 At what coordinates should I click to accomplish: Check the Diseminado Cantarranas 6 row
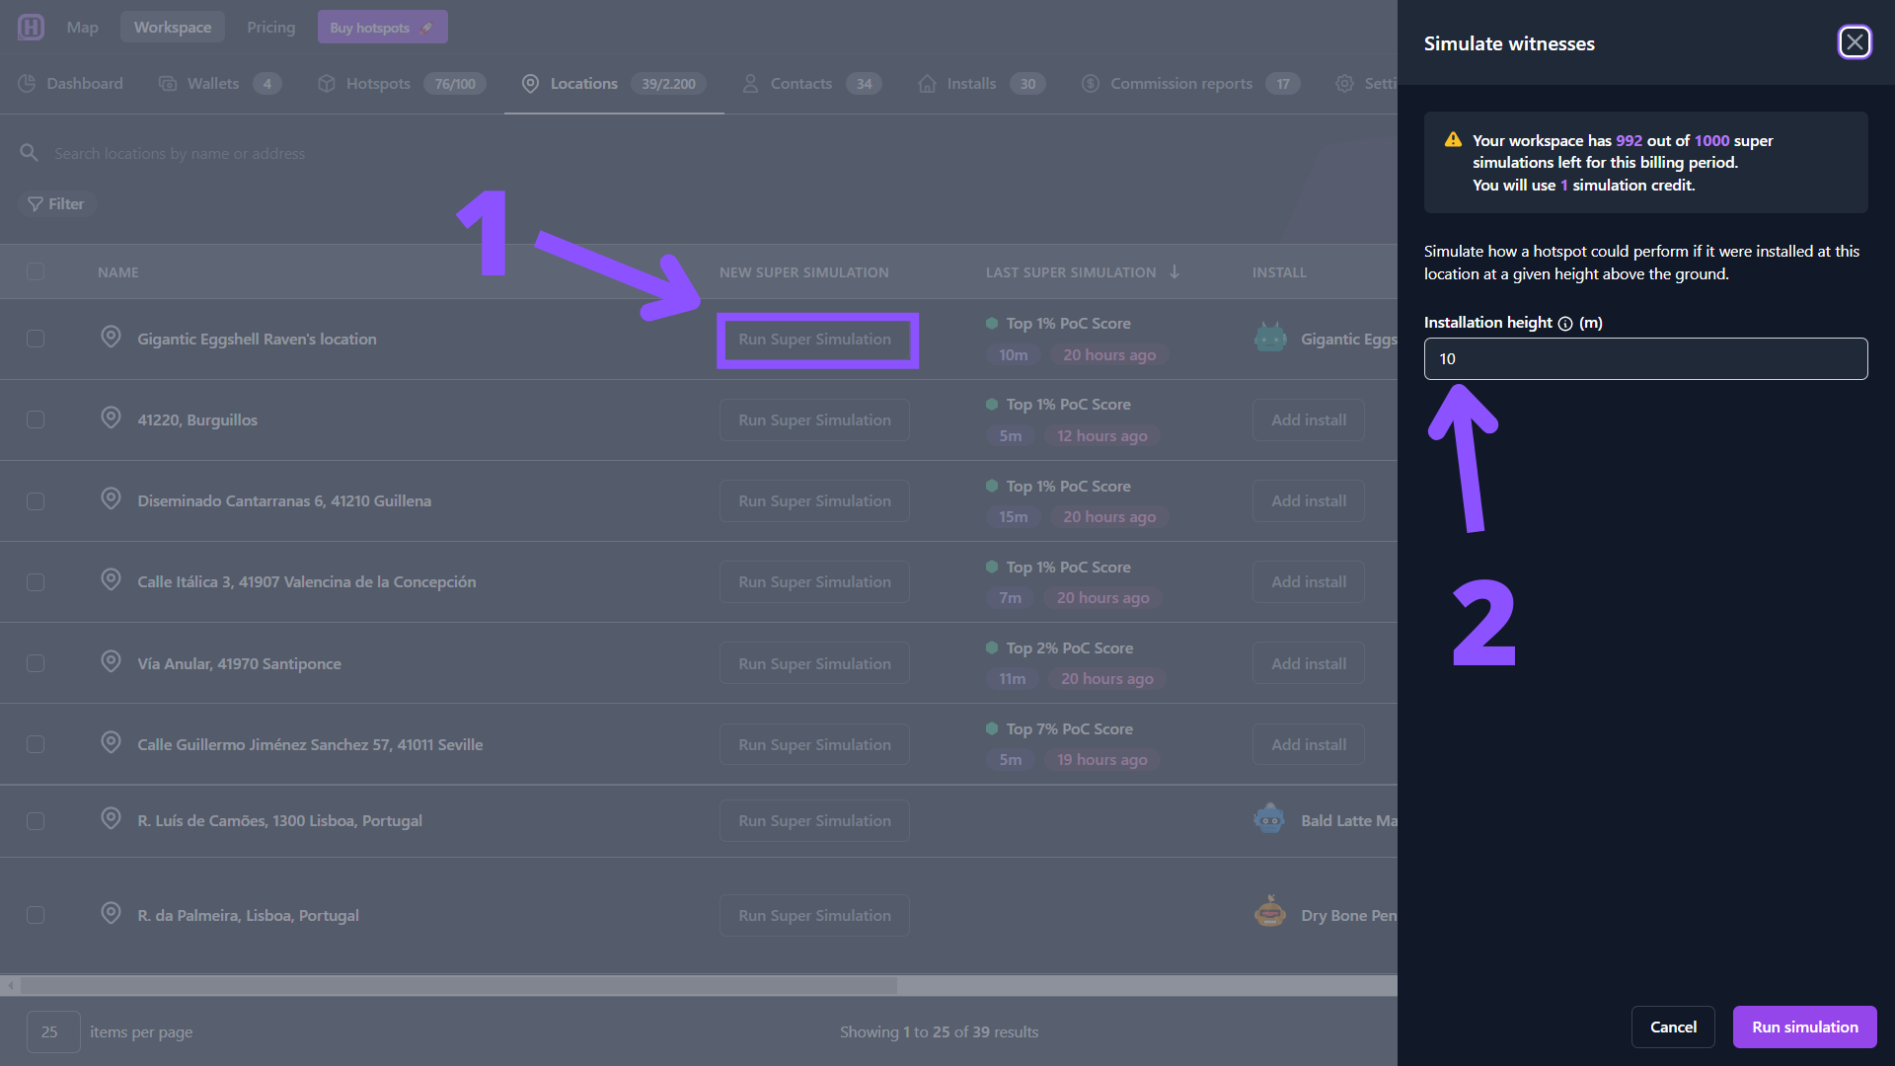click(x=36, y=501)
